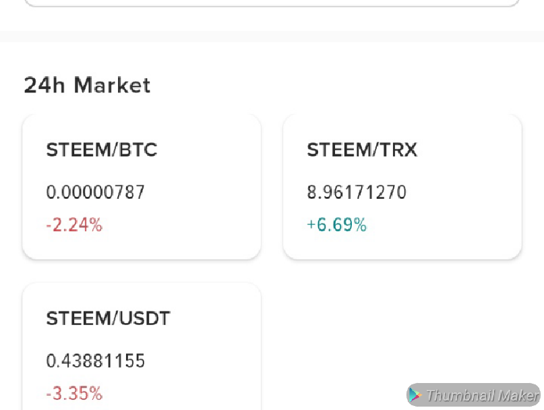Tap the red -3.35% change

[74, 393]
